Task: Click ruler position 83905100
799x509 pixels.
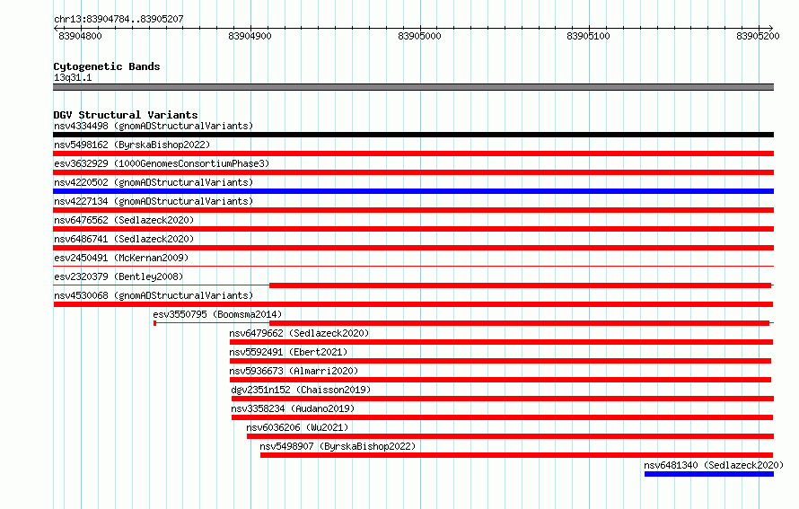Action: point(588,36)
